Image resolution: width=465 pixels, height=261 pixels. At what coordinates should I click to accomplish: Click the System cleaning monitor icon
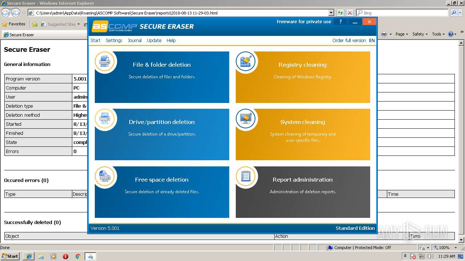click(246, 119)
